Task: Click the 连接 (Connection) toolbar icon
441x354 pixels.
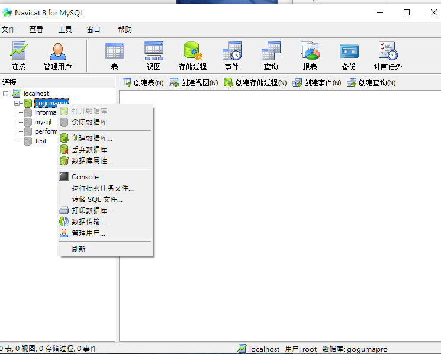Action: pos(18,56)
